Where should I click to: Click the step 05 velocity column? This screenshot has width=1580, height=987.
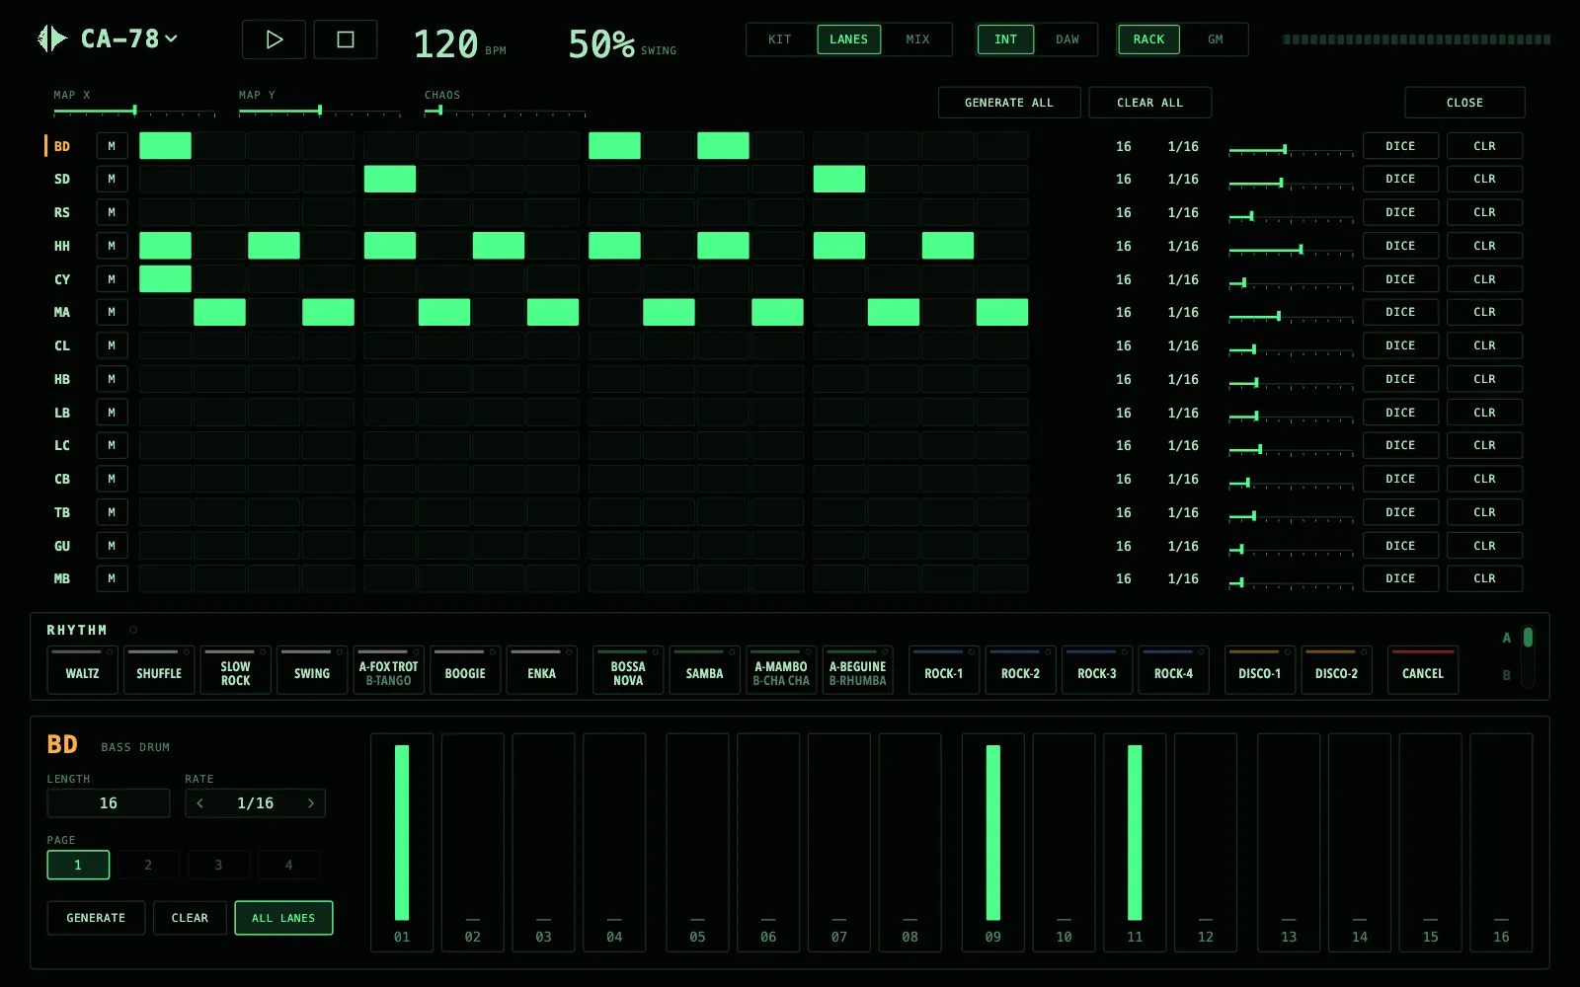click(697, 842)
